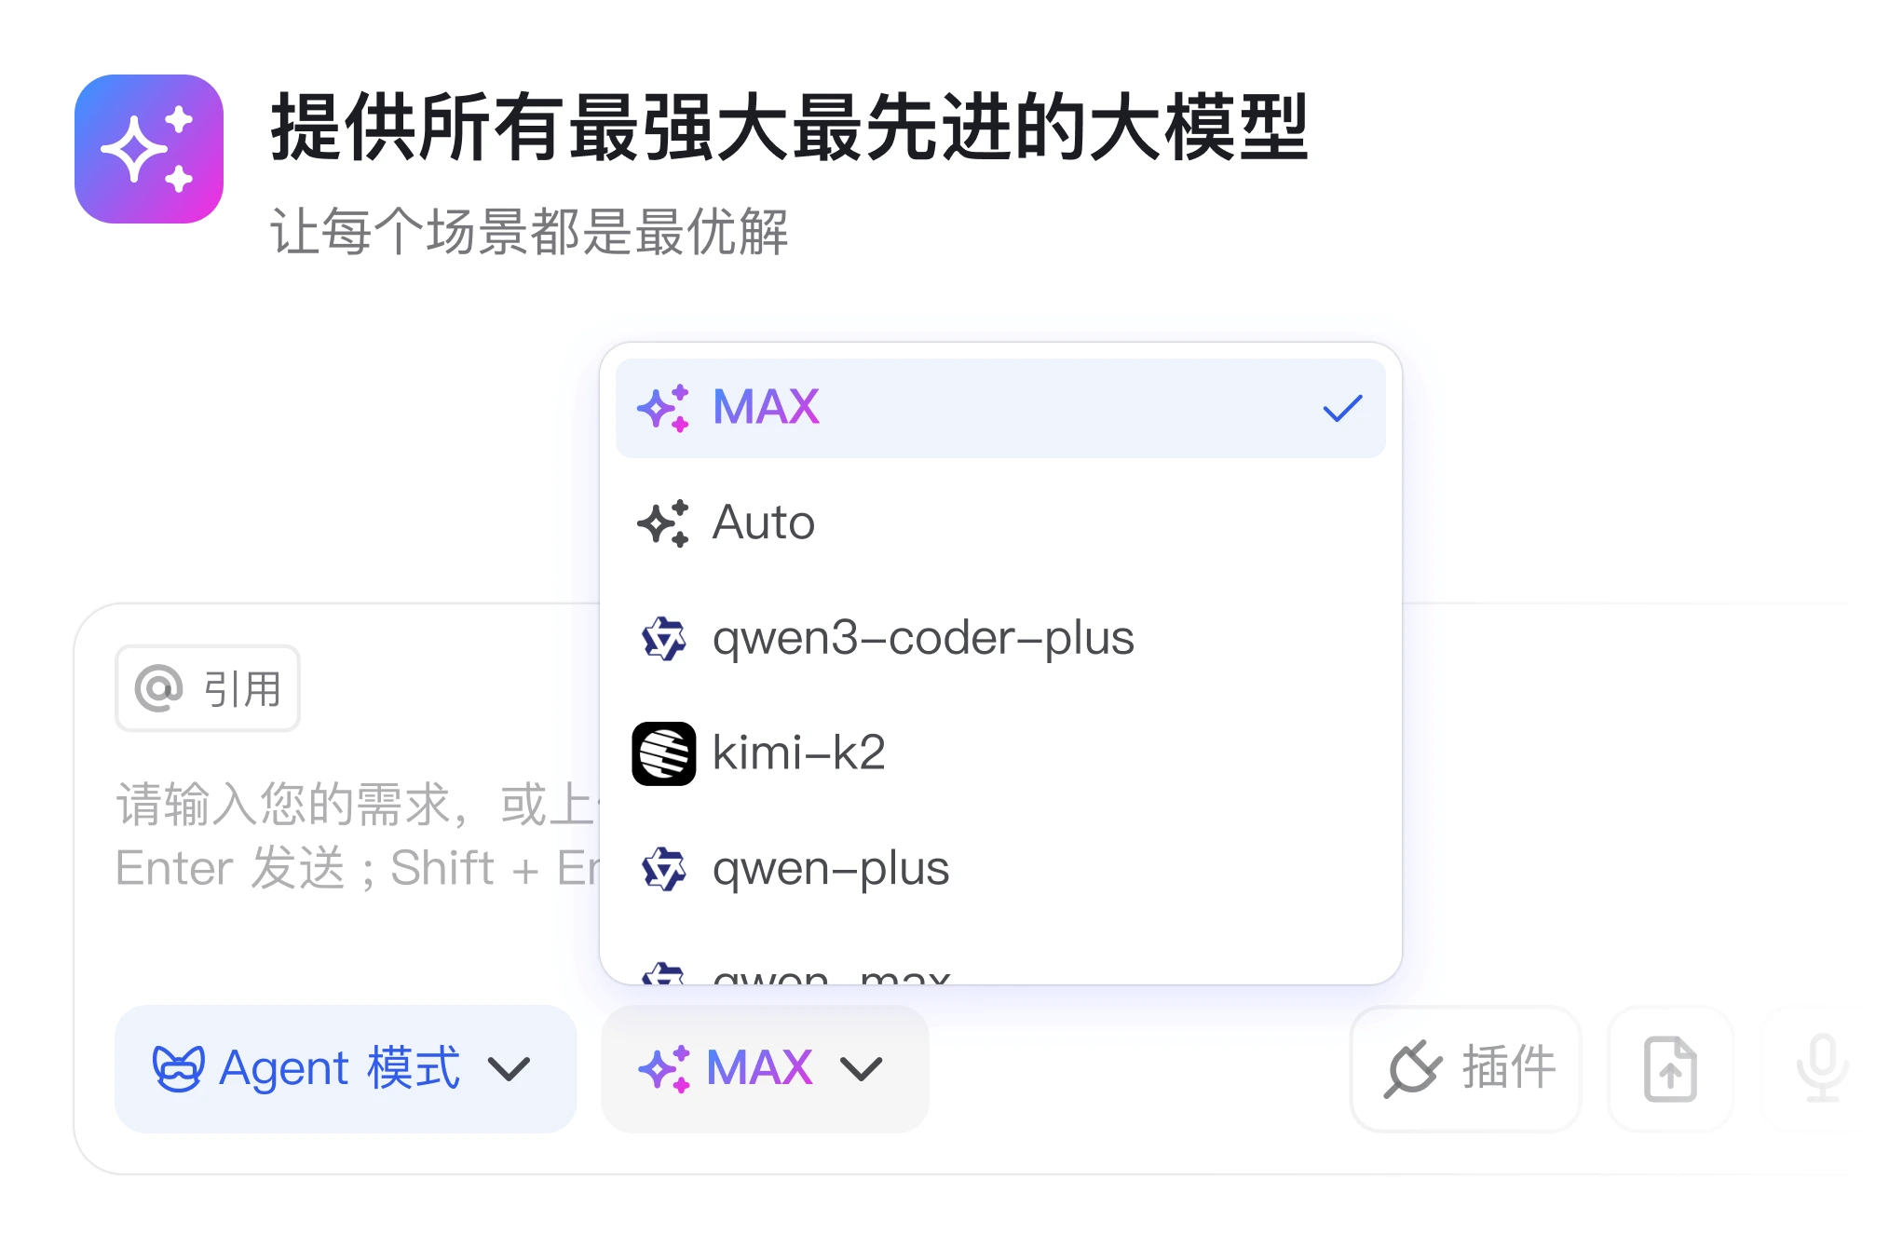Click the Qwen logo beside qwen3-coder-plus
1889x1234 pixels.
[x=664, y=639]
